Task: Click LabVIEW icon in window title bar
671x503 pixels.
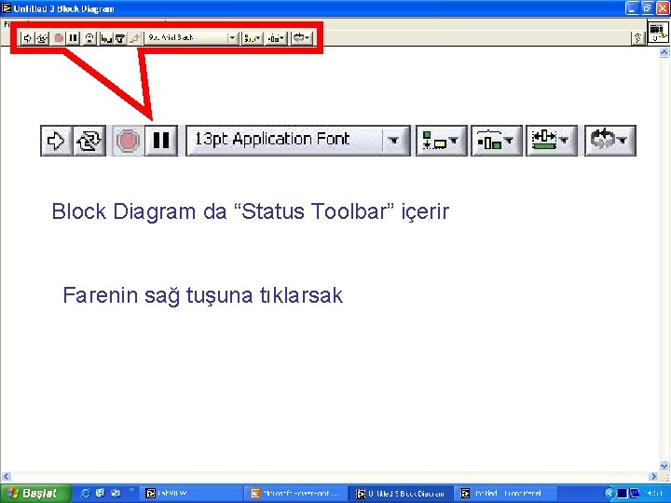Action: [6, 8]
